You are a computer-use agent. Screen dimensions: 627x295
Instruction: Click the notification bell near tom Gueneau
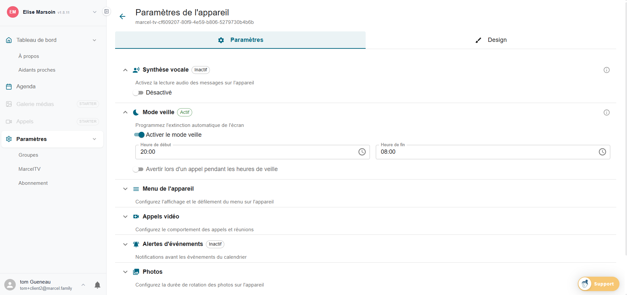[97, 285]
